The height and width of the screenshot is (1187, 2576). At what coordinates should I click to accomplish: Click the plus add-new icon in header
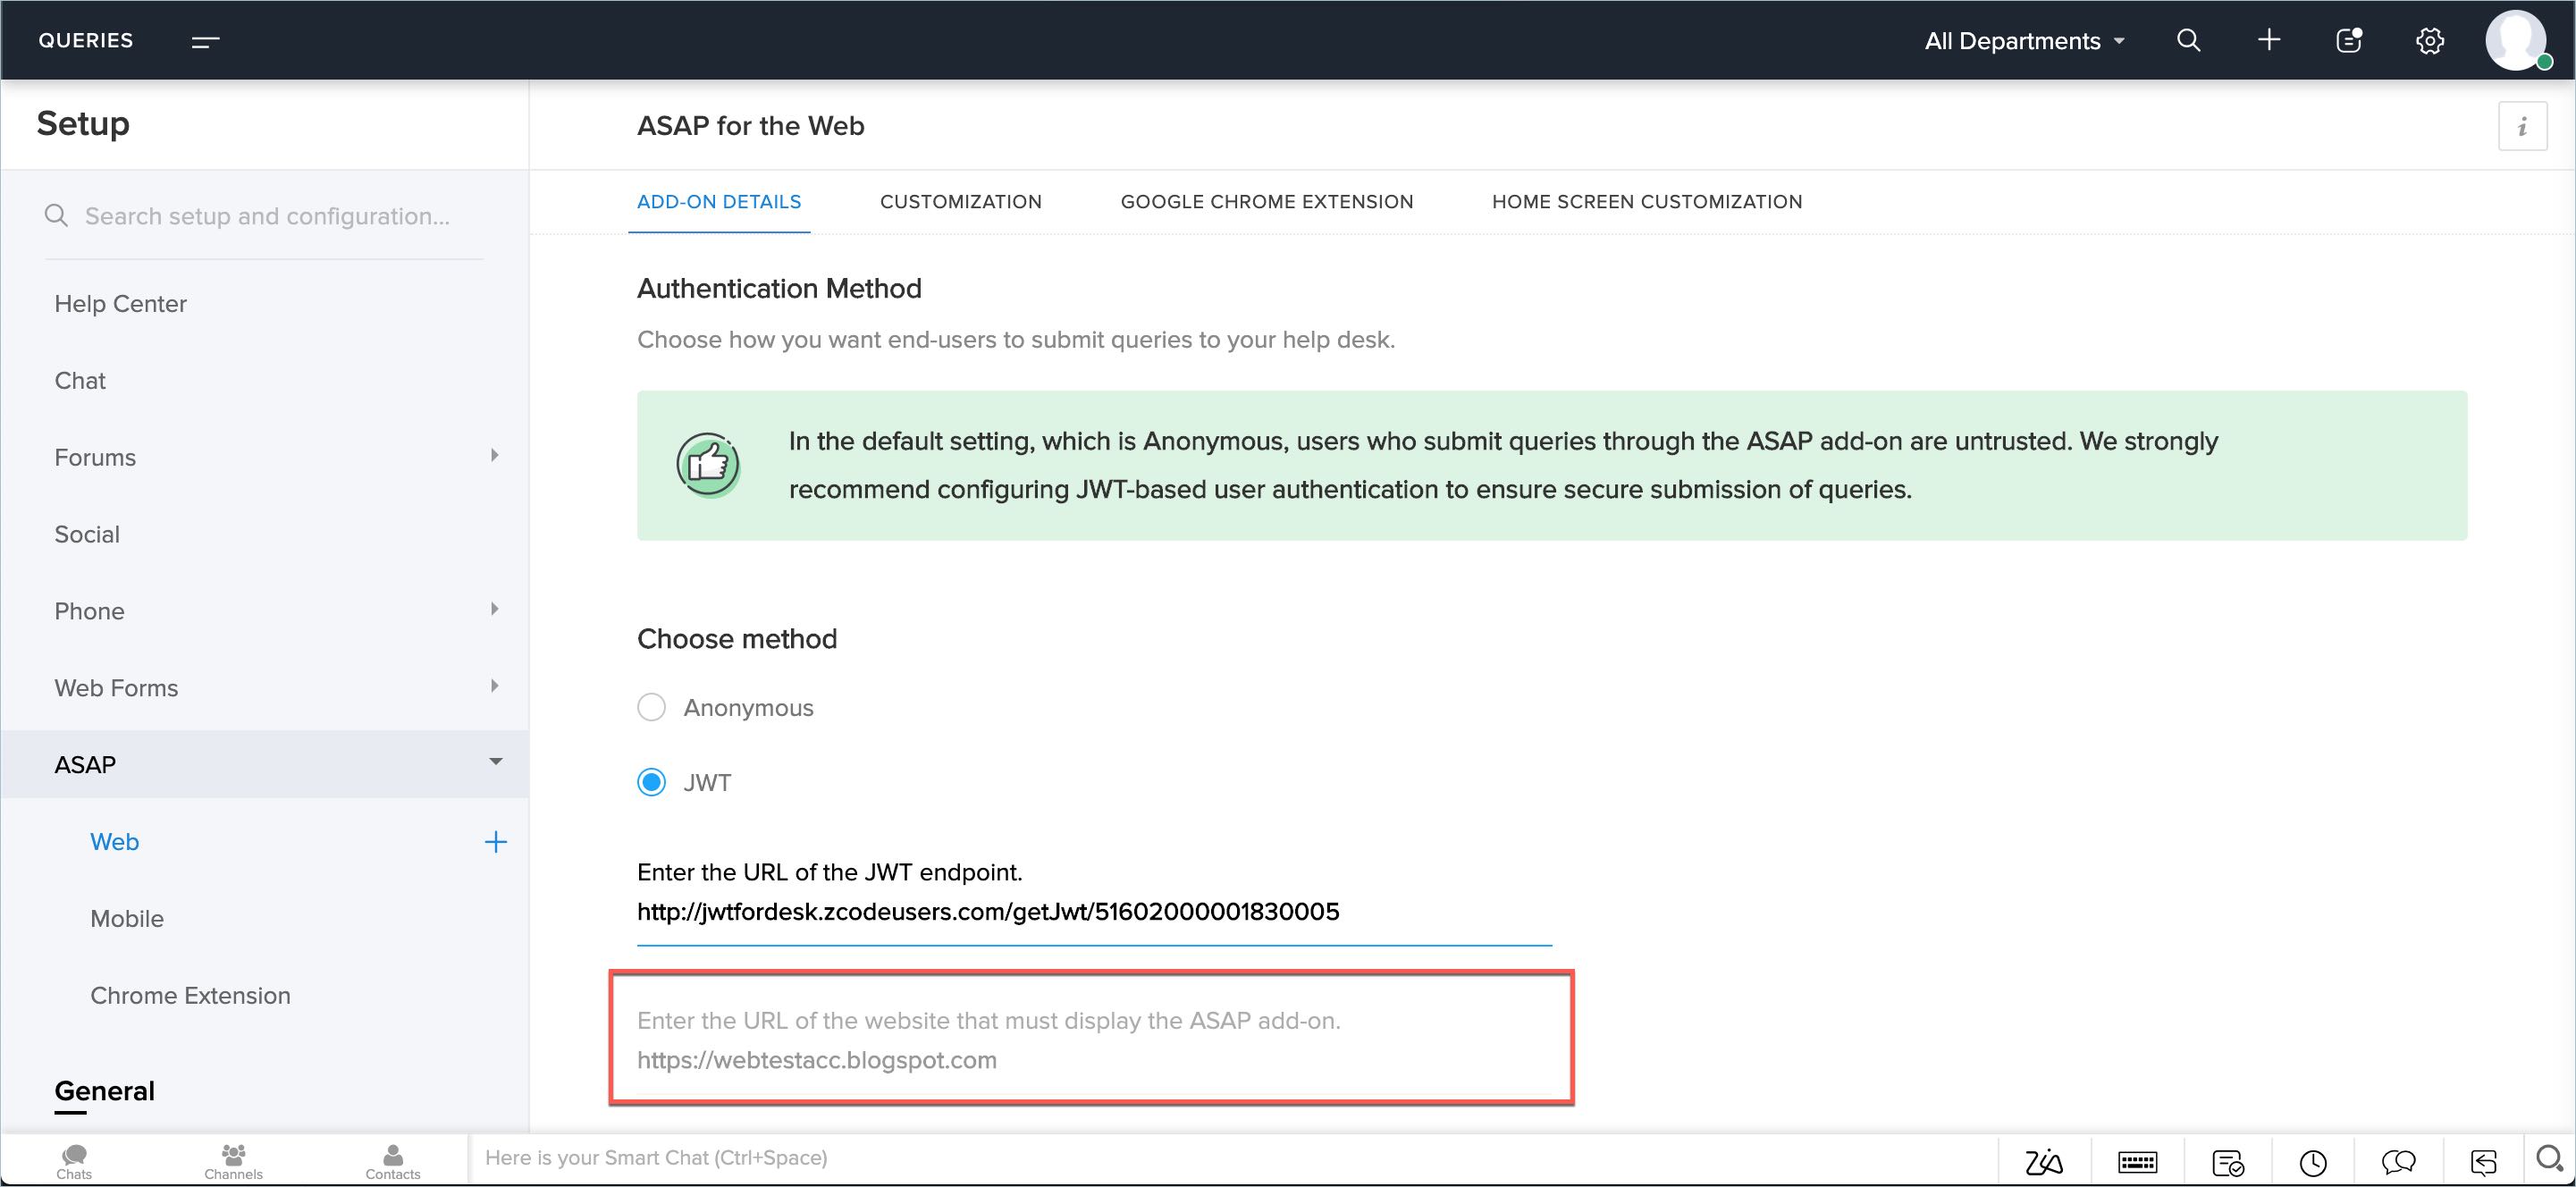coord(2269,40)
